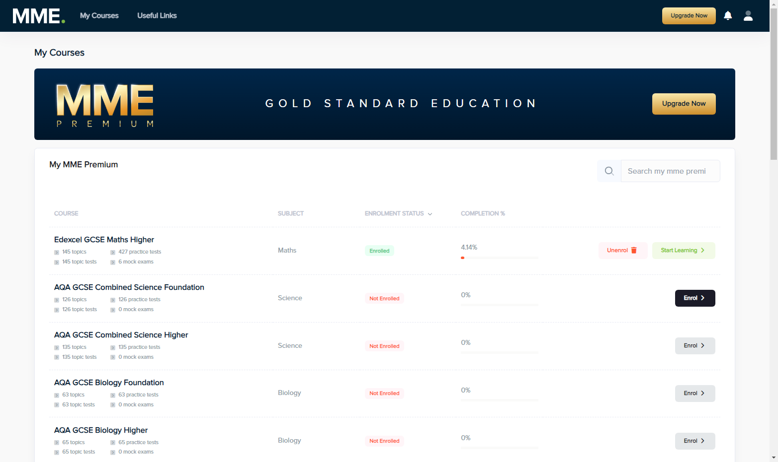
Task: Click the icon beside 135 practice tests
Action: pyautogui.click(x=113, y=348)
